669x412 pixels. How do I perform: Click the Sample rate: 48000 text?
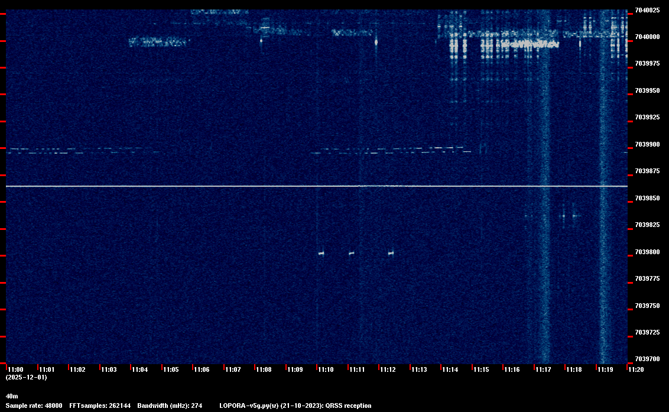tap(34, 405)
